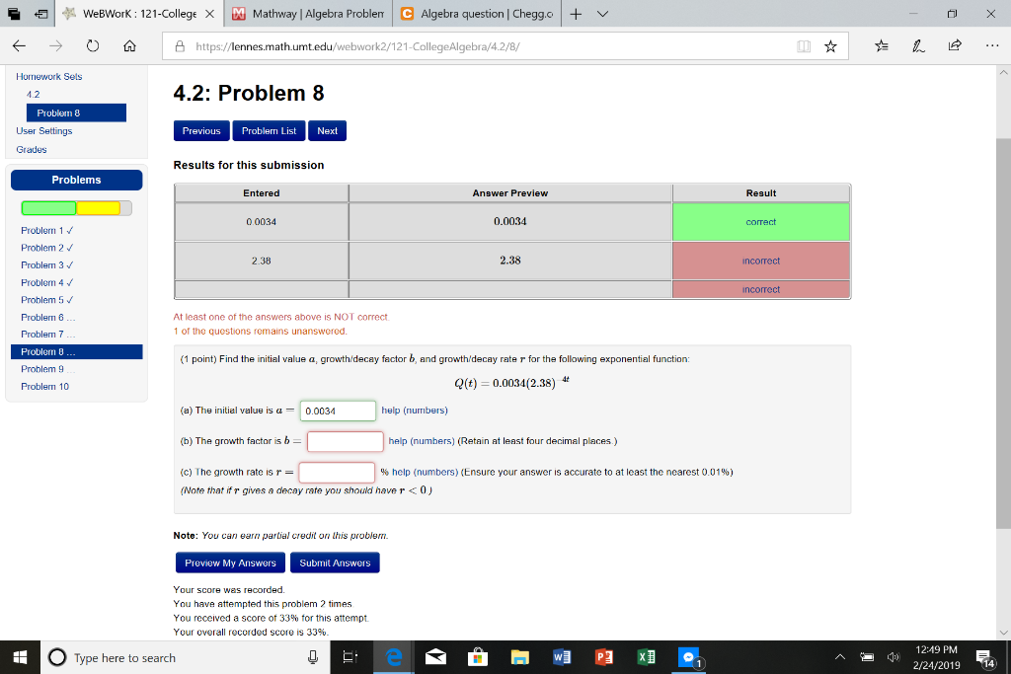
Task: Start a Web Note with the pen icon
Action: pos(918,45)
